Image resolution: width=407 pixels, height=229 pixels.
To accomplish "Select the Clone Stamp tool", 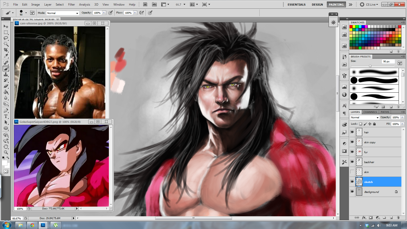I will [6, 74].
